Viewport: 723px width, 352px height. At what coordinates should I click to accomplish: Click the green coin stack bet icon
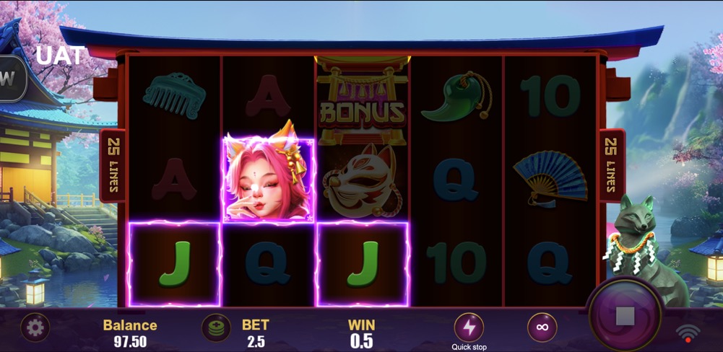216,327
